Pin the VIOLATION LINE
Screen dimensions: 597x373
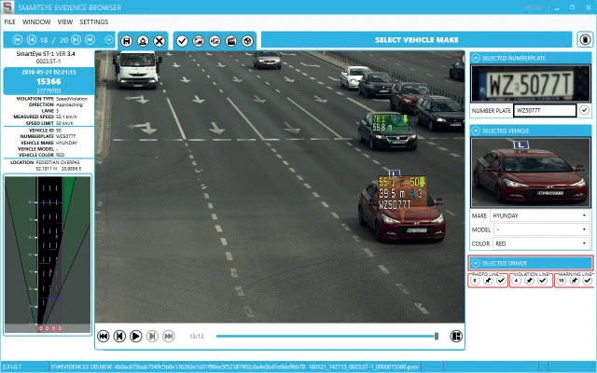[x=529, y=281]
